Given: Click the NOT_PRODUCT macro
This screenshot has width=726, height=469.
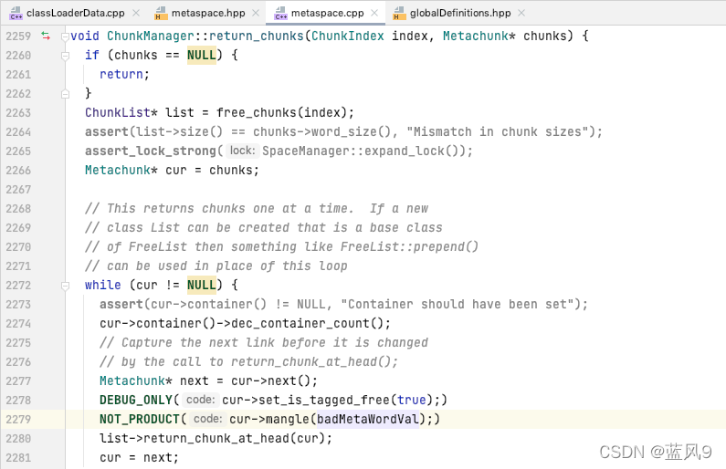Looking at the screenshot, I should tap(140, 419).
